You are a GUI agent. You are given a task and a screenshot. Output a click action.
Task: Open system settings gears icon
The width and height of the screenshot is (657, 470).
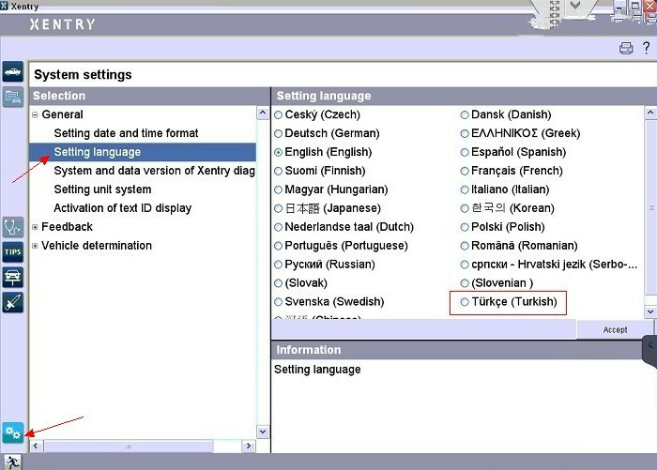12,432
